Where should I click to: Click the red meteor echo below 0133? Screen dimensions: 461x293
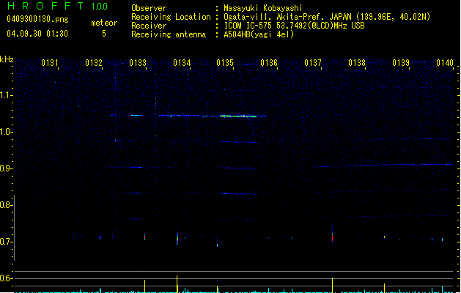[x=144, y=237]
